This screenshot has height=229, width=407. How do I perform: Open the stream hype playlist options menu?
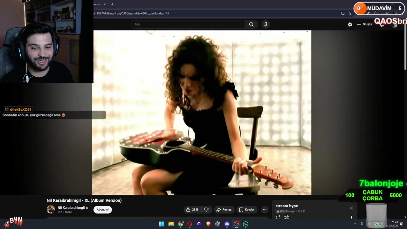pyautogui.click(x=351, y=218)
